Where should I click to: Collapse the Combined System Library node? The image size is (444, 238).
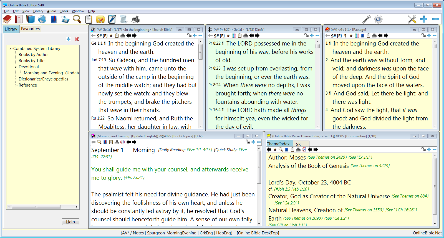[x=11, y=49]
